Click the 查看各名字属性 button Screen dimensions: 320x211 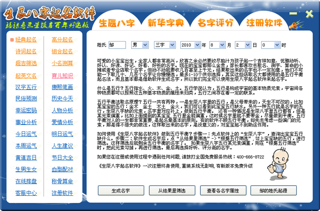[x=223, y=191]
